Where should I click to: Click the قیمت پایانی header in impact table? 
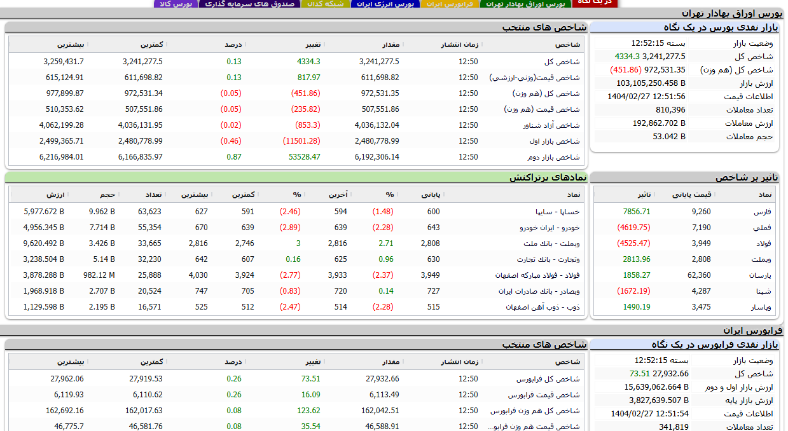[x=691, y=195]
